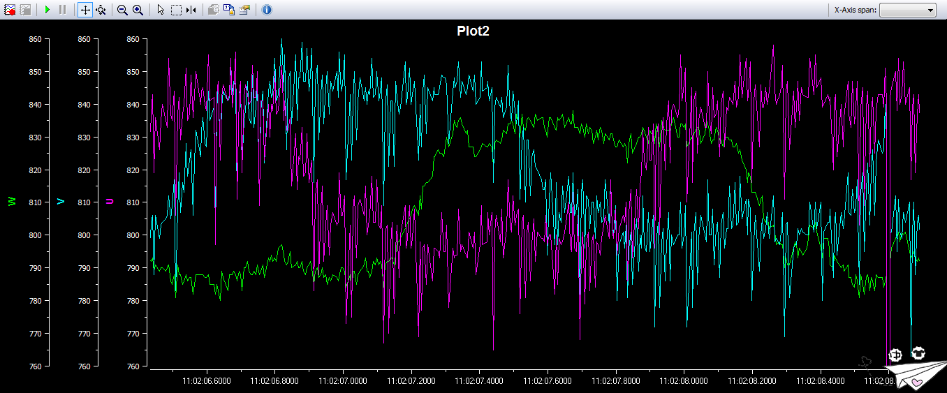Image resolution: width=947 pixels, height=393 pixels.
Task: Open the X-Axis span dropdown
Action: pos(907,10)
